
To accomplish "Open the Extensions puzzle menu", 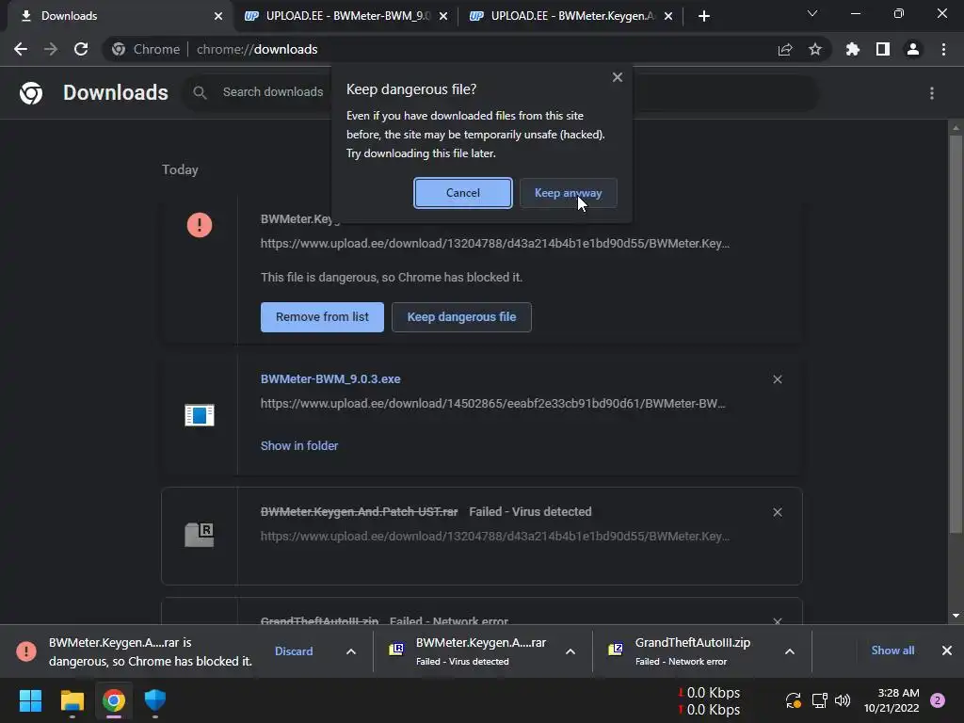I will click(852, 49).
